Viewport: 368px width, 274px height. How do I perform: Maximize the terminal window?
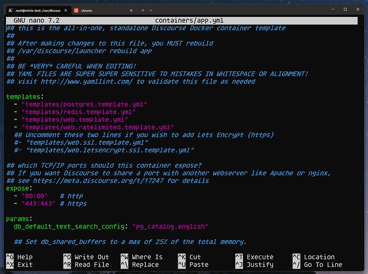click(345, 9)
